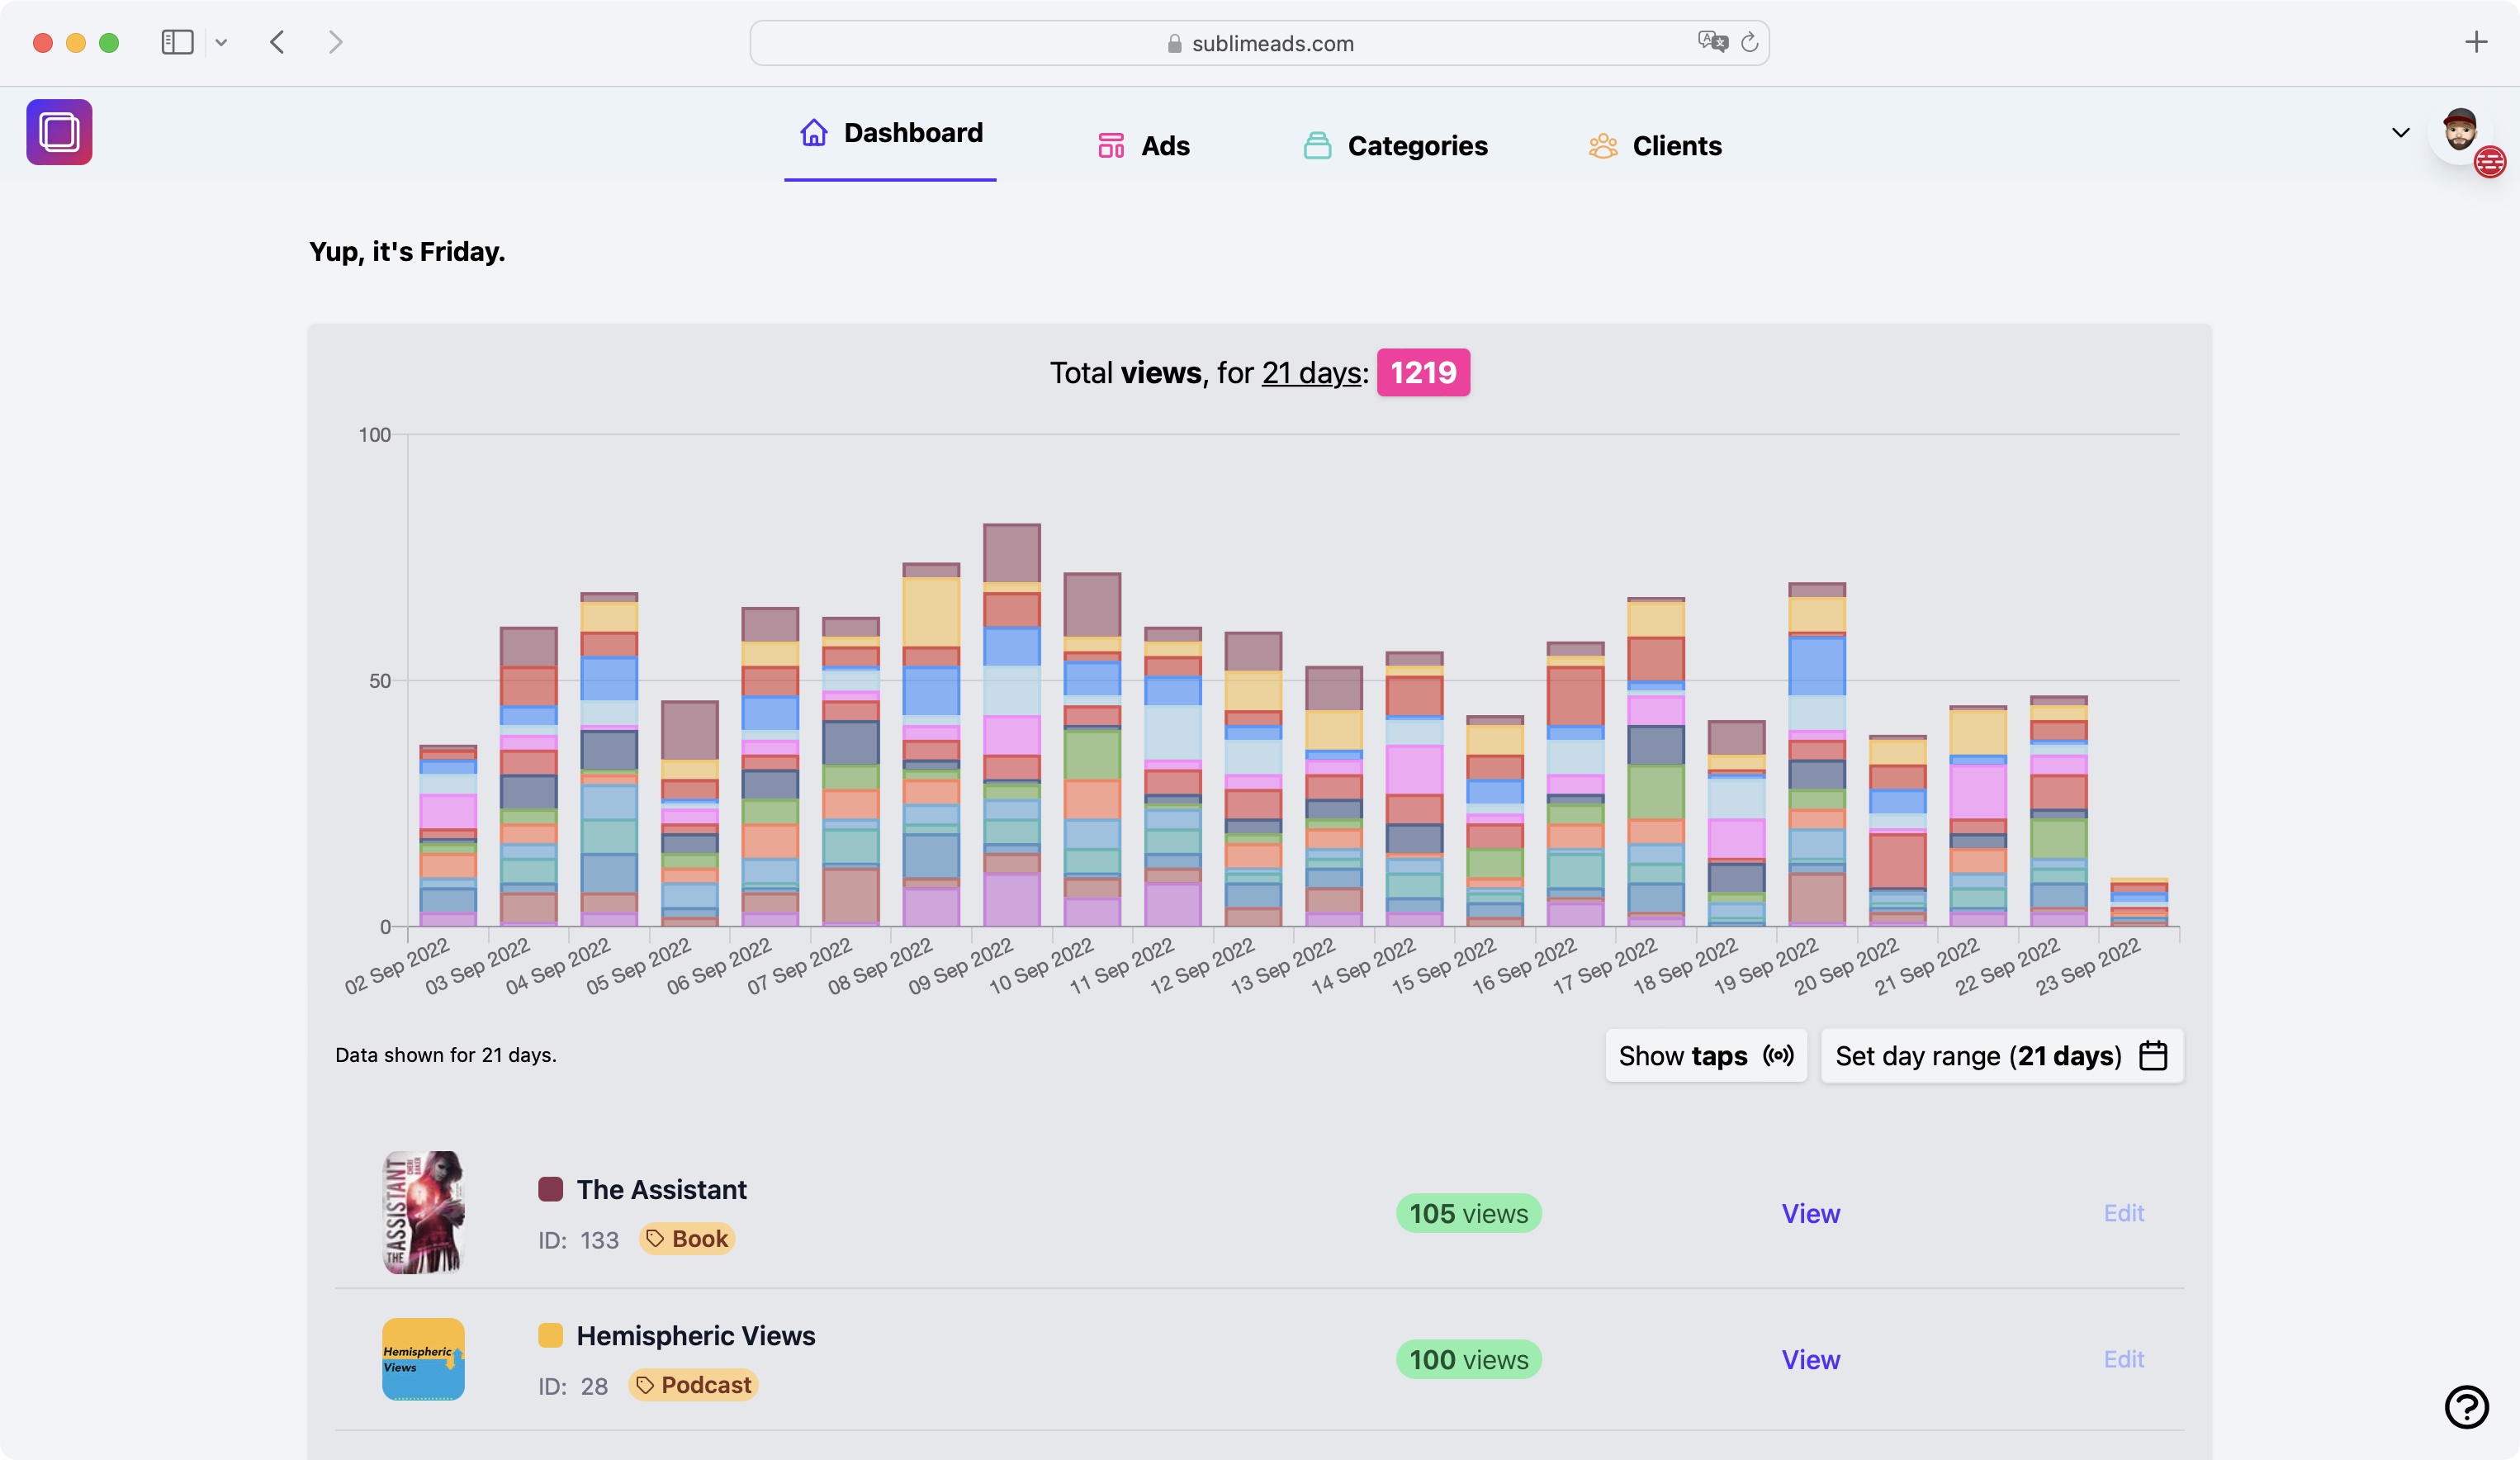Image resolution: width=2520 pixels, height=1460 pixels.
Task: Open the help question mark icon
Action: point(2466,1407)
